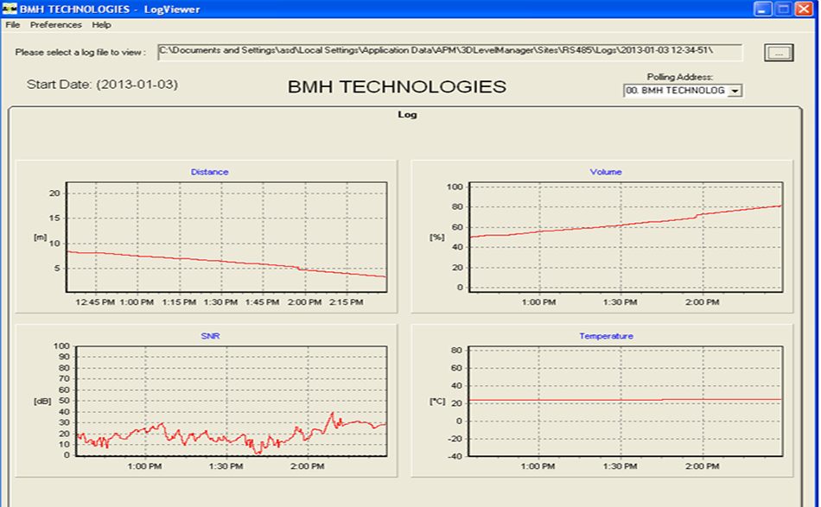This screenshot has width=821, height=507.
Task: Open the Preferences menu
Action: coord(55,24)
